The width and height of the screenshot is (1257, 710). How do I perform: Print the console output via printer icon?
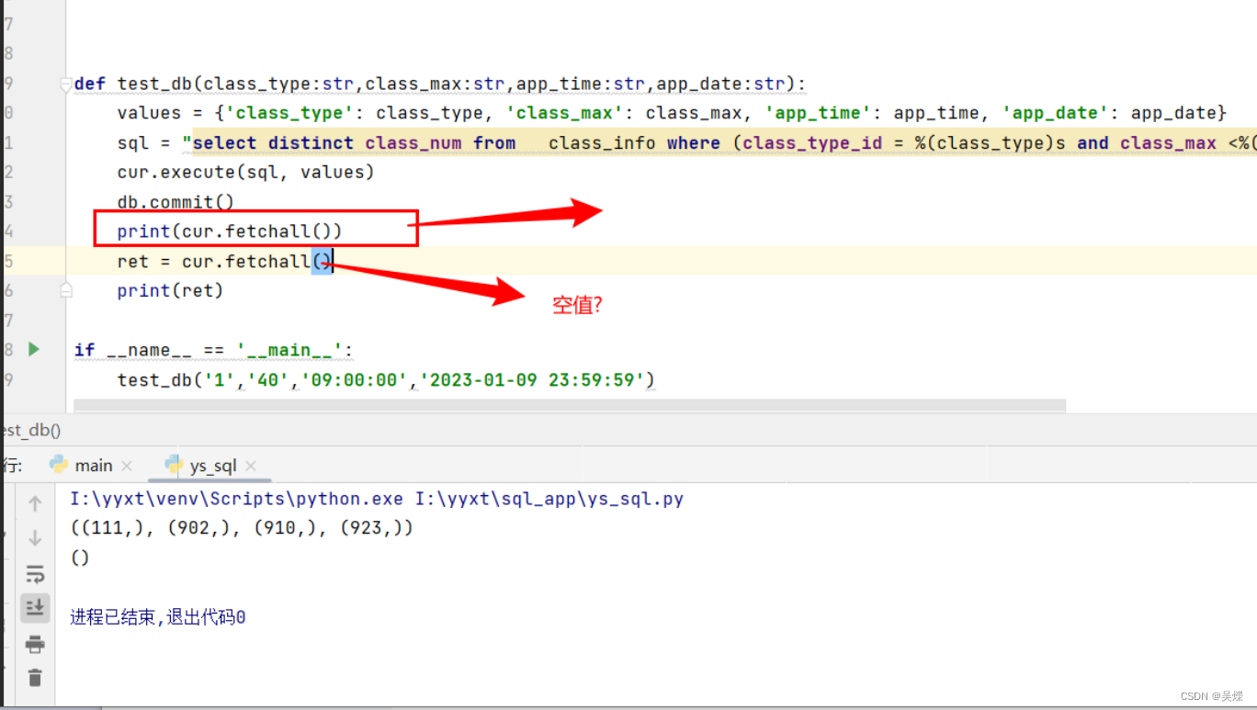point(35,644)
